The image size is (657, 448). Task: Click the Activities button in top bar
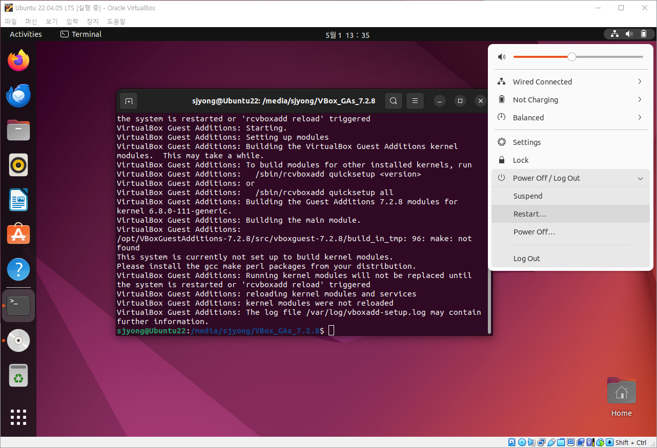click(26, 34)
